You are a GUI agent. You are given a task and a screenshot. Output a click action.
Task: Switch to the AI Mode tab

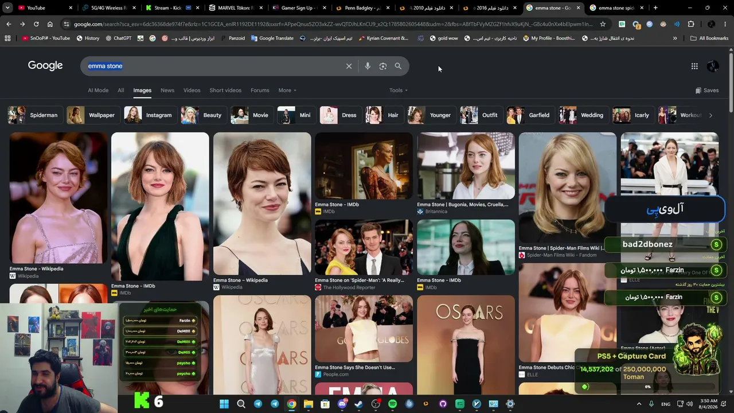tap(98, 90)
